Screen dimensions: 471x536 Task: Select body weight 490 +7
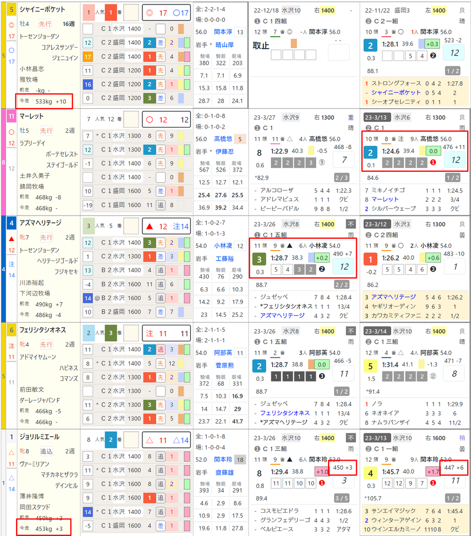click(x=342, y=254)
